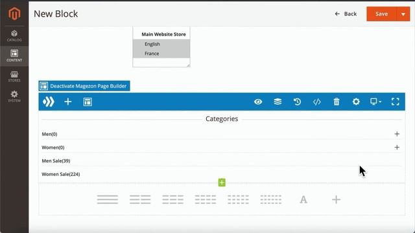Image resolution: width=415 pixels, height=233 pixels.
Task: Click the green add-row plus button
Action: tap(222, 183)
